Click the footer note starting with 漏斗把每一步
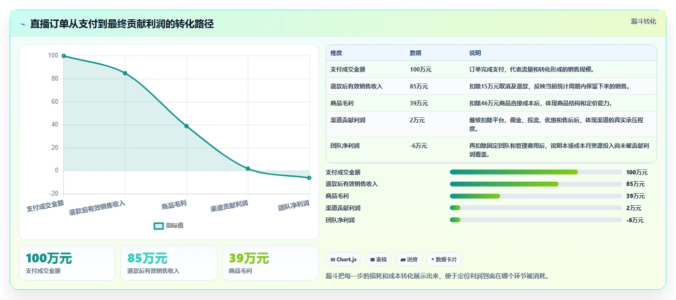This screenshot has width=676, height=300. coord(438,276)
